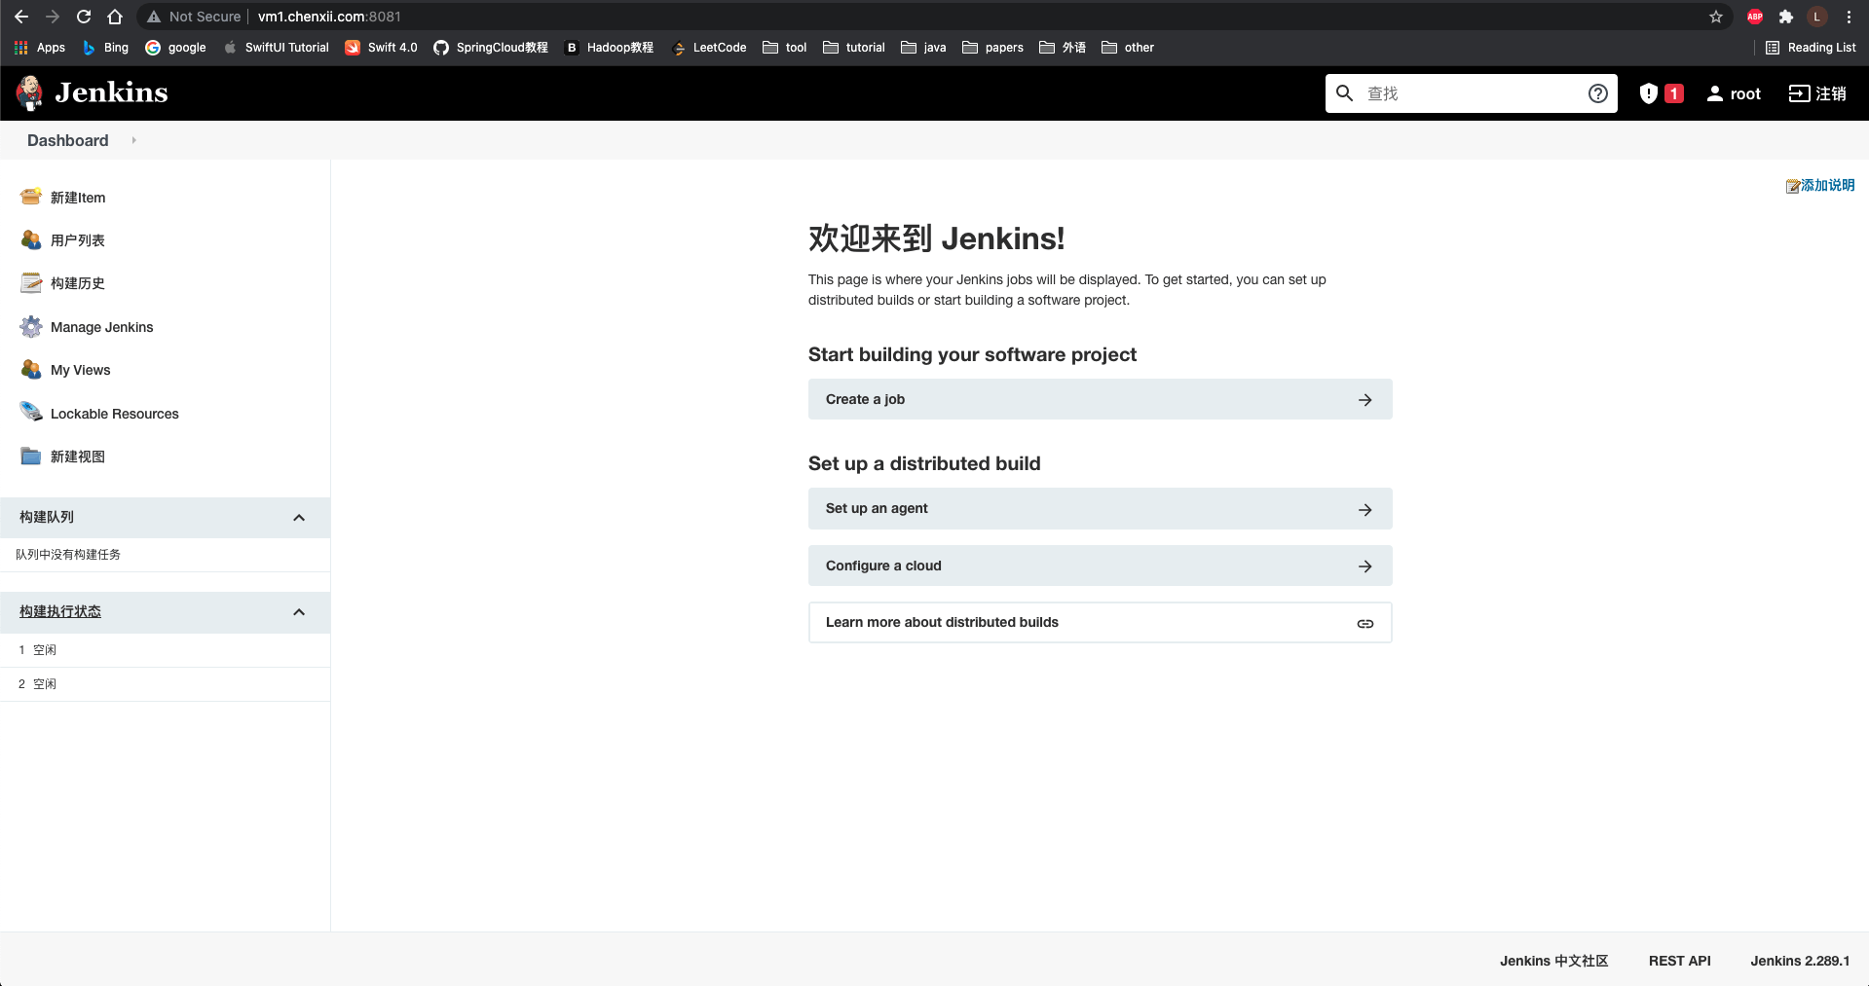Open 用户列表 menu link
Image resolution: width=1869 pixels, height=986 pixels.
pos(78,240)
